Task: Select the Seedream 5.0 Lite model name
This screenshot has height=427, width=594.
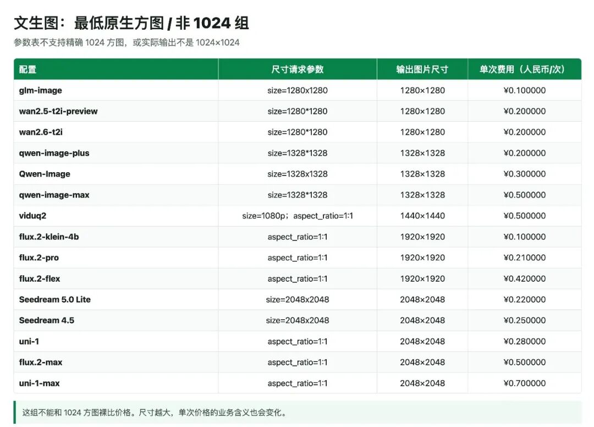Action: click(55, 299)
